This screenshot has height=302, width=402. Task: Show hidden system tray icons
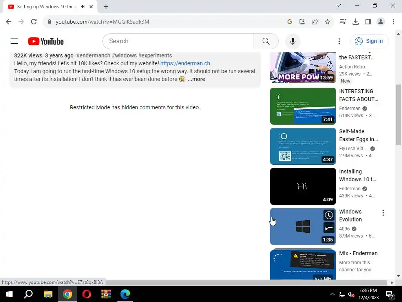pos(332,294)
